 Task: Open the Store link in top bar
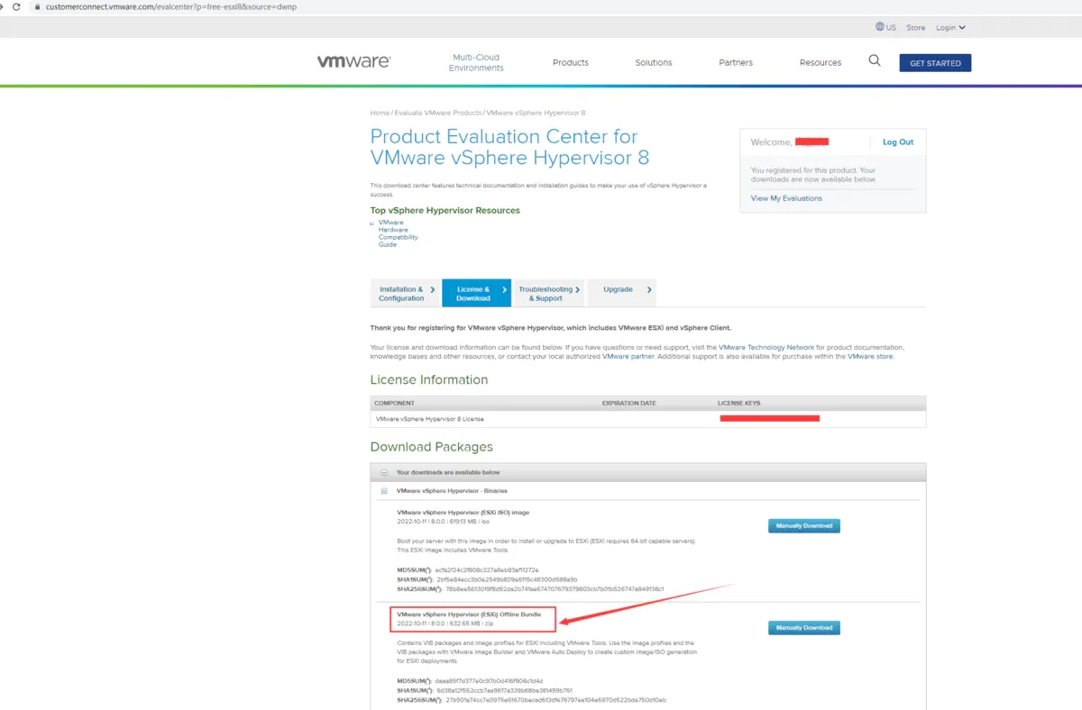point(916,28)
